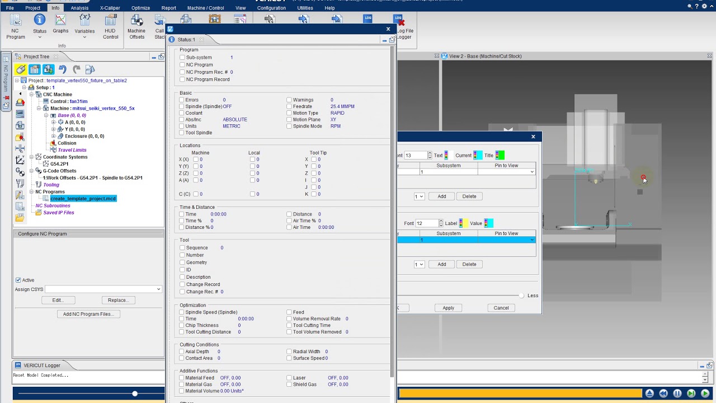
Task: Click the Apply button in dialog
Action: point(449,308)
